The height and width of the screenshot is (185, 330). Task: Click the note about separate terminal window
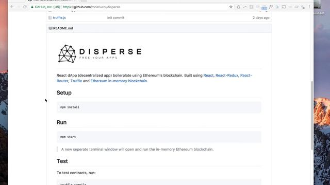137,150
